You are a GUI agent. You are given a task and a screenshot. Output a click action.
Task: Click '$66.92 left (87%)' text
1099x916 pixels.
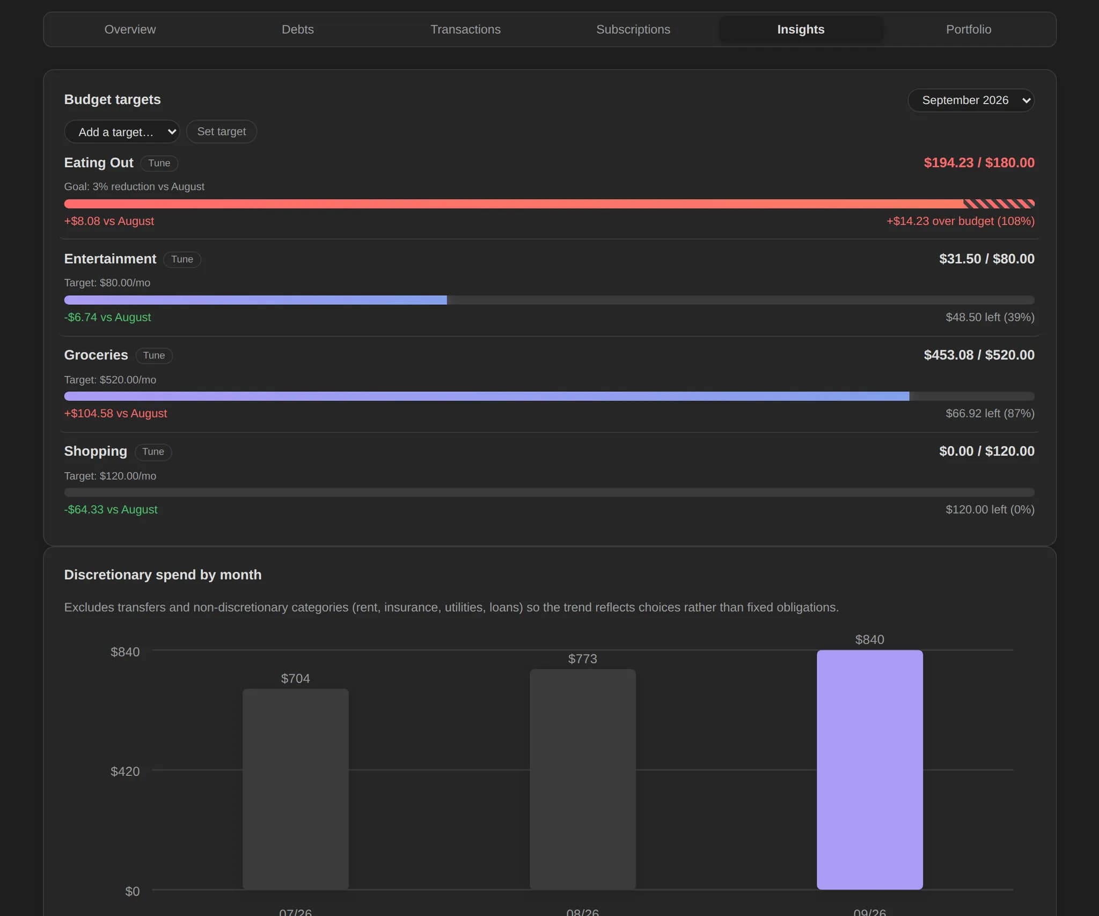point(990,413)
